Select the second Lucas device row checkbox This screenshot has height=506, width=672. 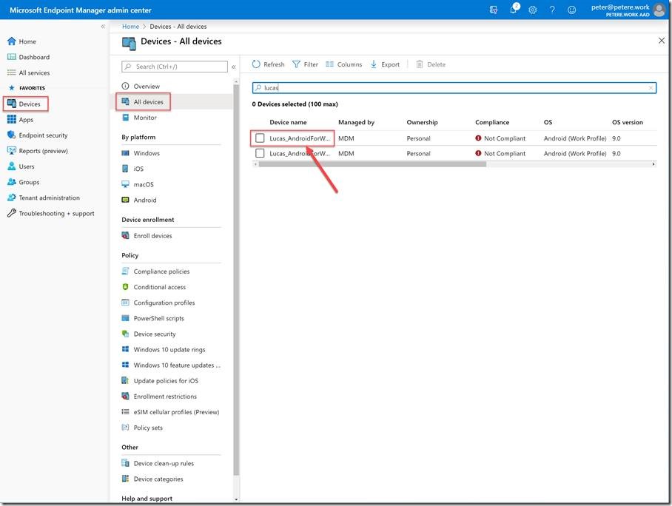pos(260,153)
